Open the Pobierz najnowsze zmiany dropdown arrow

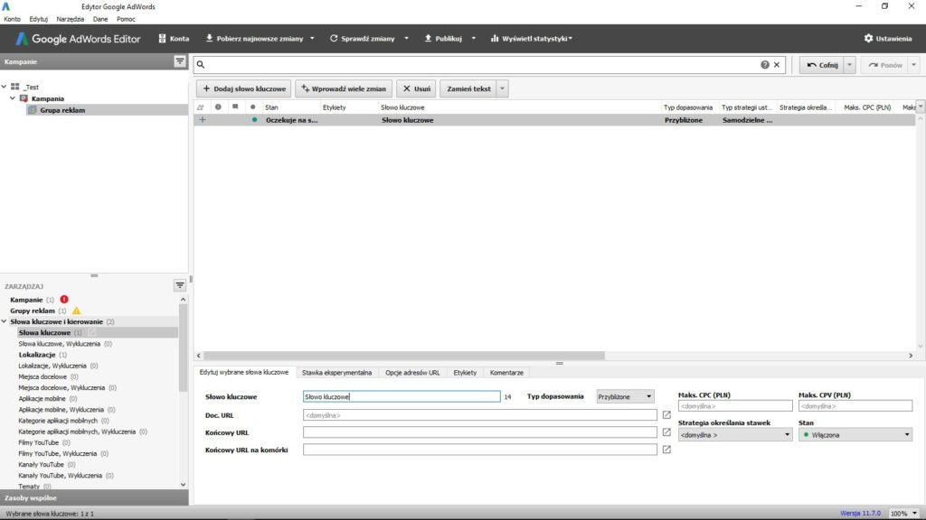pyautogui.click(x=312, y=38)
